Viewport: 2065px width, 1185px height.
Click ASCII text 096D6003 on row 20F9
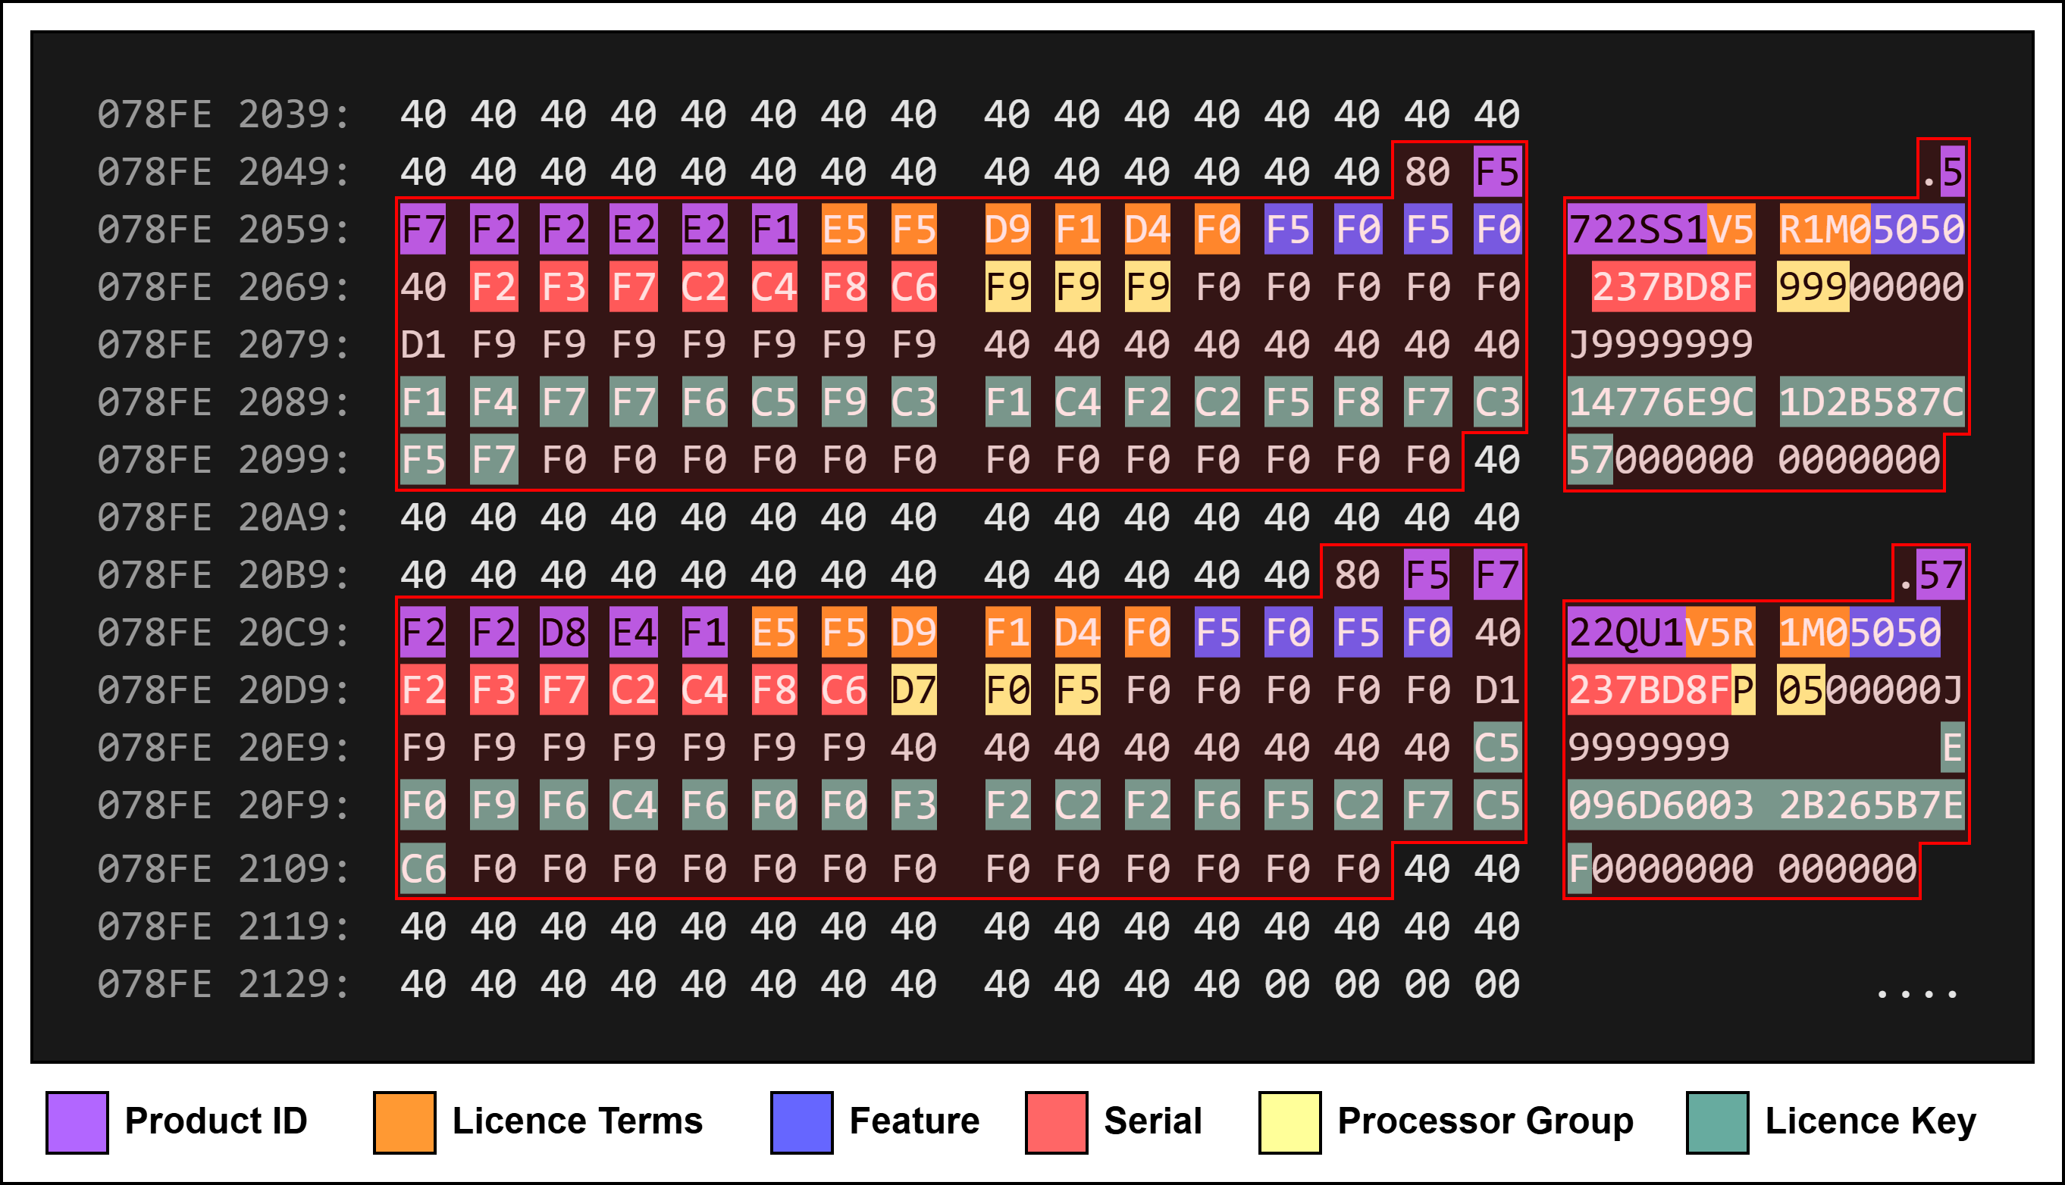[x=1661, y=805]
